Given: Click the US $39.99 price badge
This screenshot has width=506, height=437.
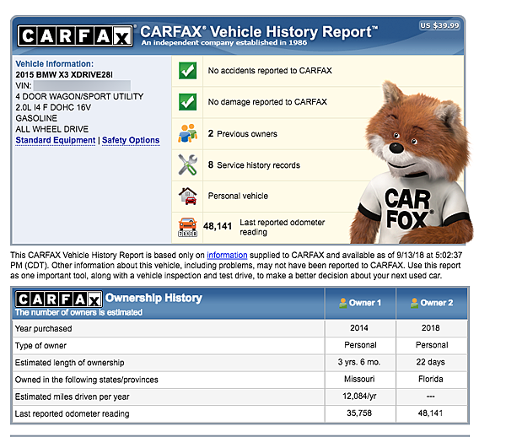Looking at the screenshot, I should coord(439,25).
